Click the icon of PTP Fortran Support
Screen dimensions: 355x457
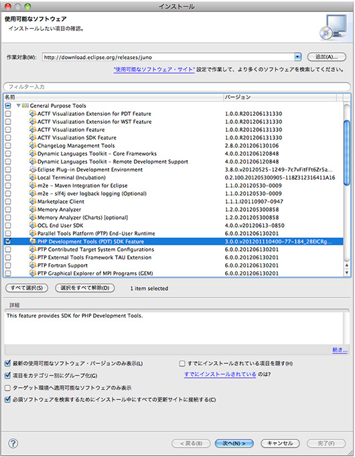click(x=33, y=265)
